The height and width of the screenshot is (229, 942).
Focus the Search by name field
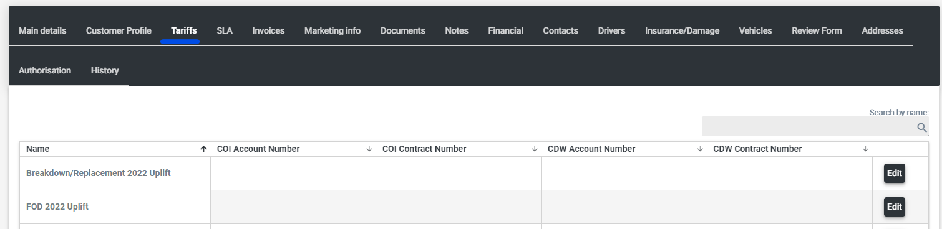[x=815, y=126]
